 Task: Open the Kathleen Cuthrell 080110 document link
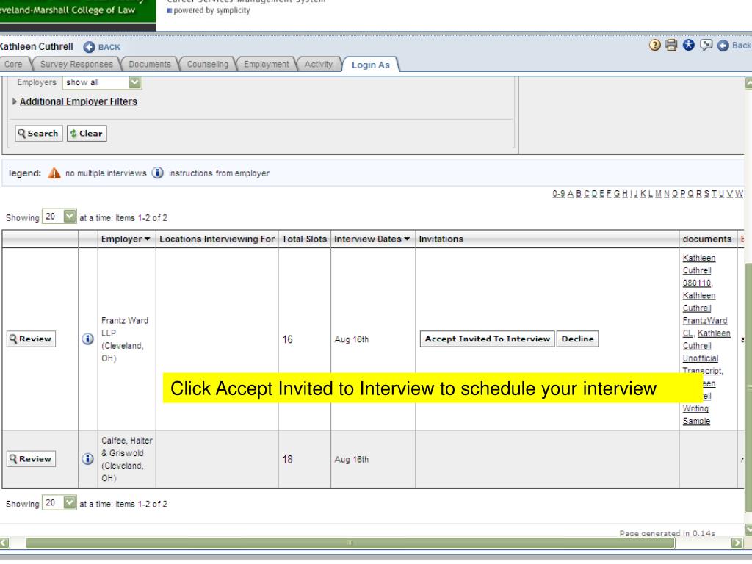pyautogui.click(x=698, y=270)
